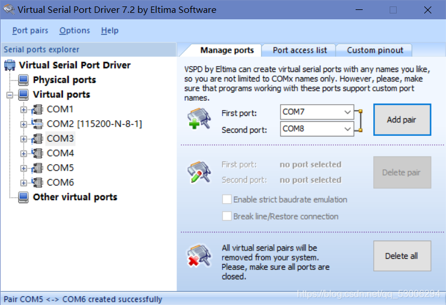Screen dimensions: 446x305
Task: Click the COM4 port connector icon
Action: [37, 153]
